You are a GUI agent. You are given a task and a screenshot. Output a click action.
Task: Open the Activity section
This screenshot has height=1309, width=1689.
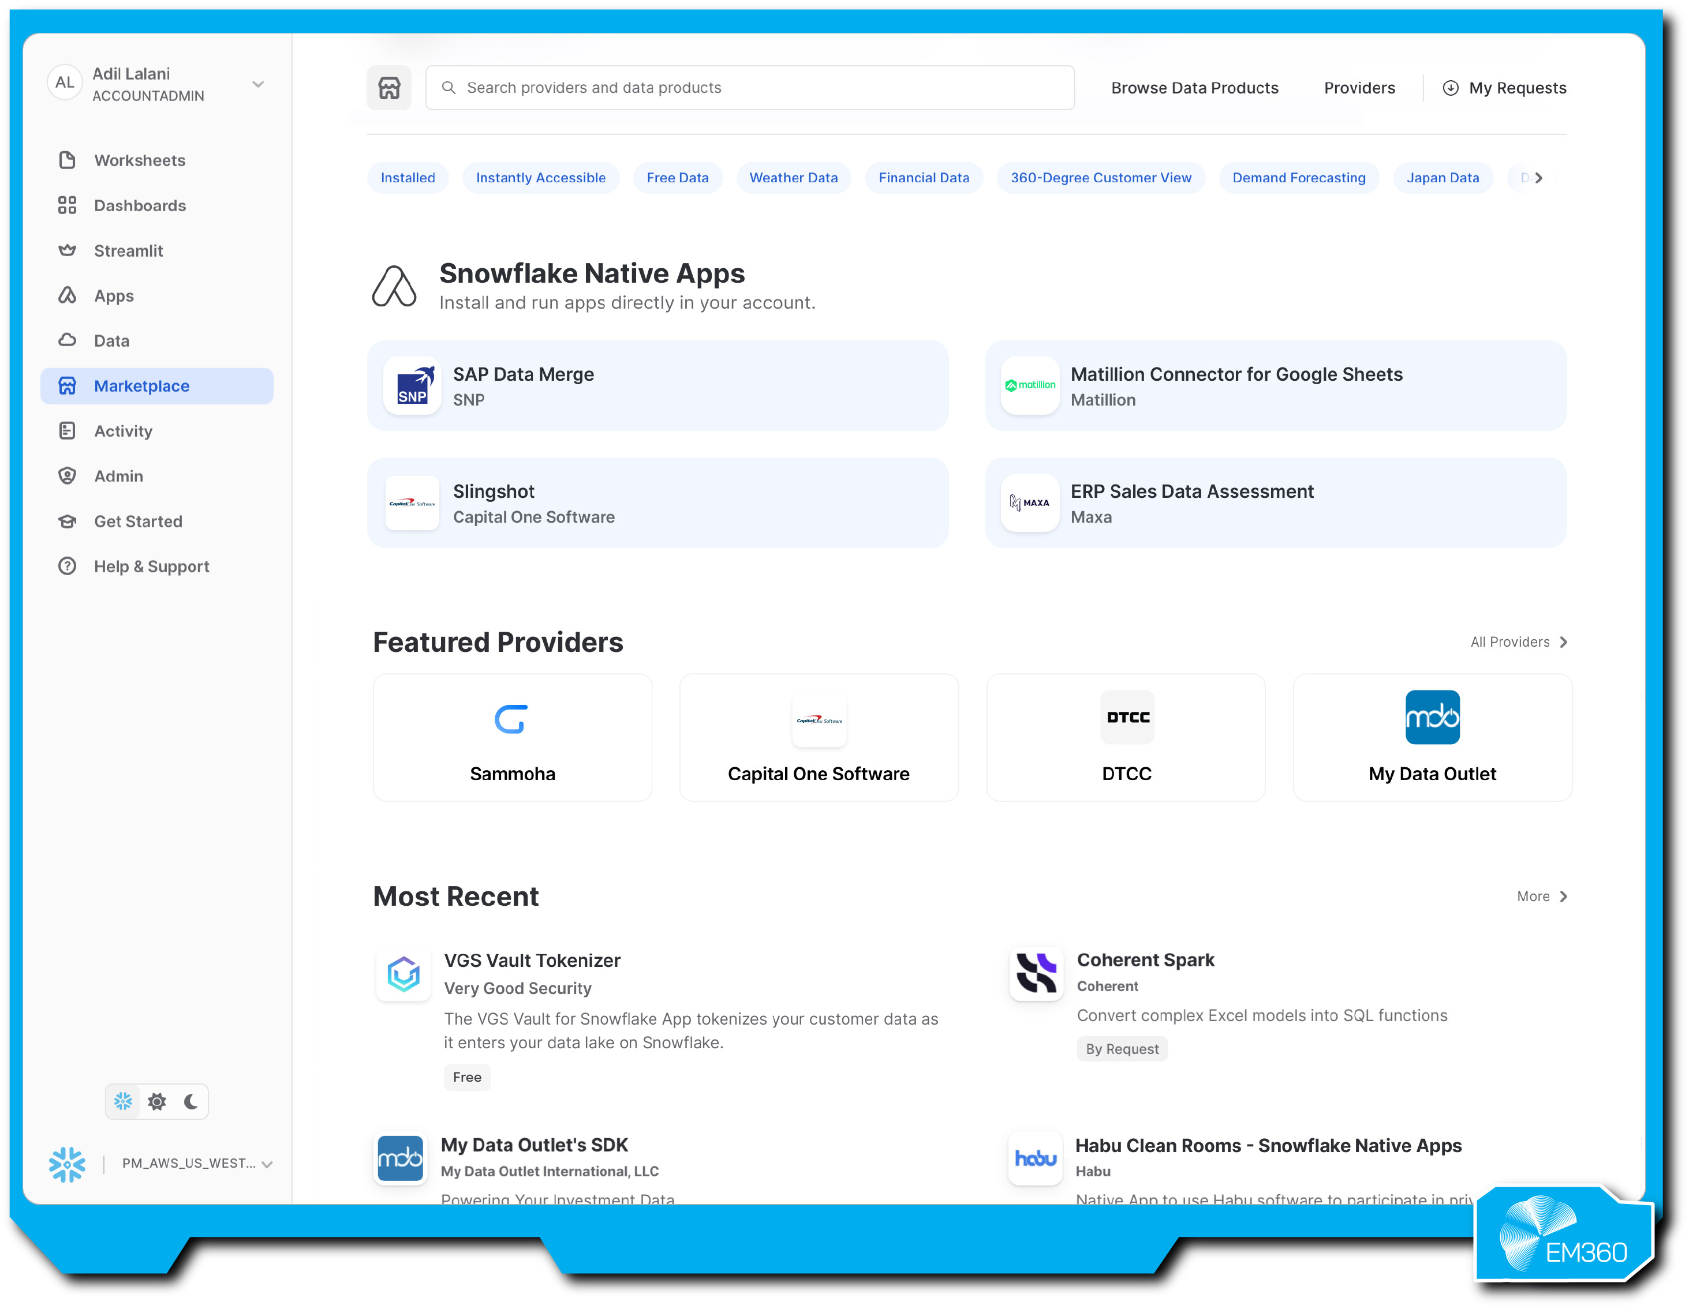(123, 430)
